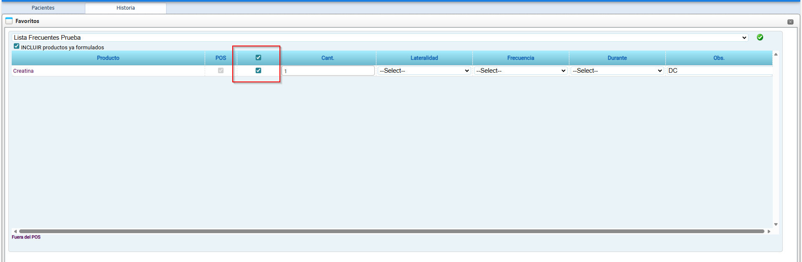Switch to the Historia tab
The width and height of the screenshot is (802, 262).
[126, 8]
